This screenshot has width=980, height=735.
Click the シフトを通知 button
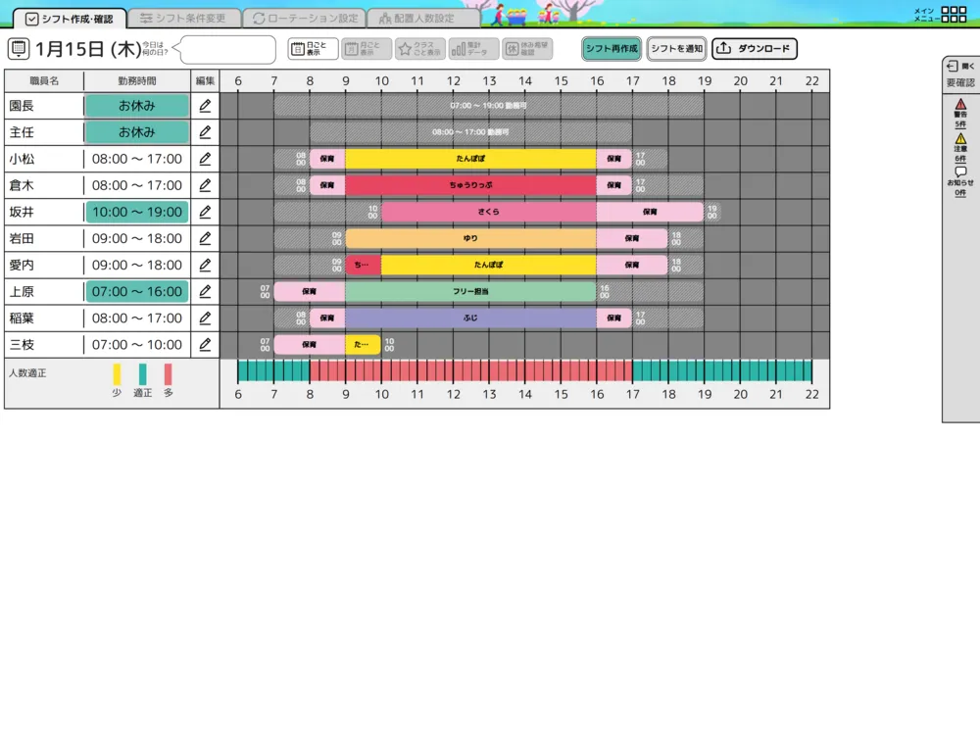(x=676, y=49)
